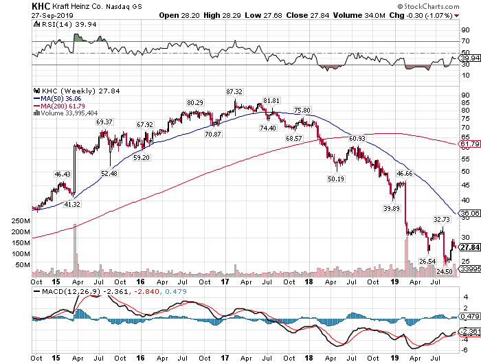481x364 pixels.
Task: Click the 50M volume axis label
Action: pos(23,265)
